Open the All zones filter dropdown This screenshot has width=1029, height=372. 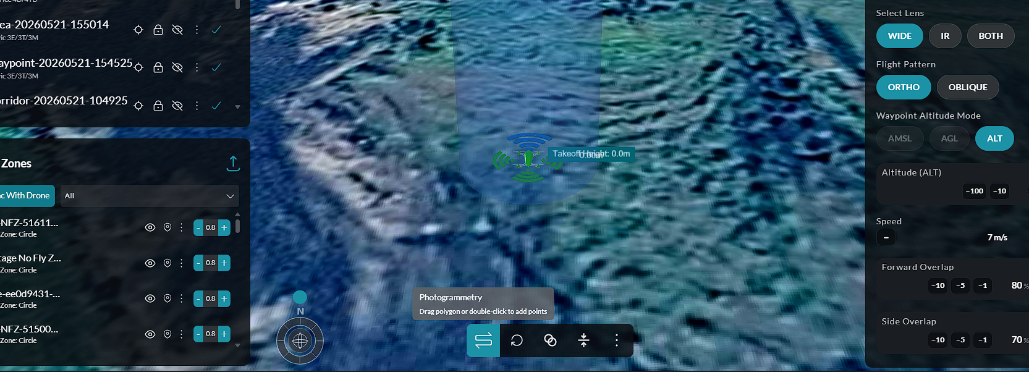click(x=150, y=196)
